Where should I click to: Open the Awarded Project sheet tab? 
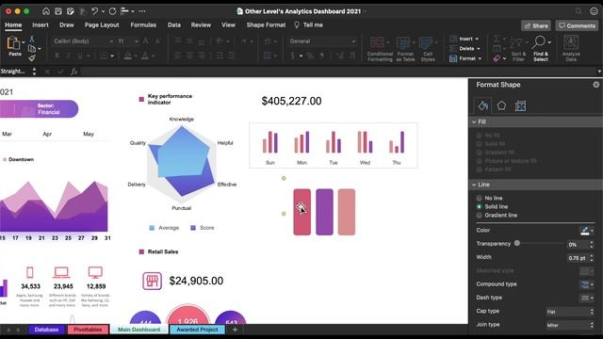pyautogui.click(x=197, y=330)
